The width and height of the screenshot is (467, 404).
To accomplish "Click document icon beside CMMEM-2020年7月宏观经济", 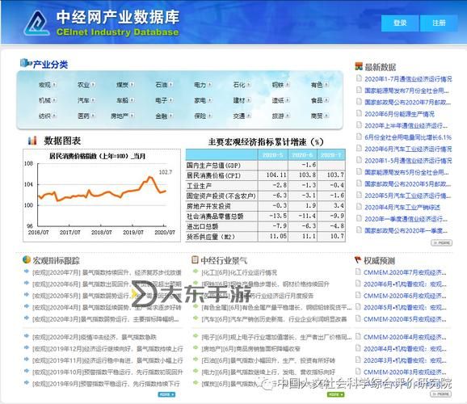I will (x=358, y=271).
